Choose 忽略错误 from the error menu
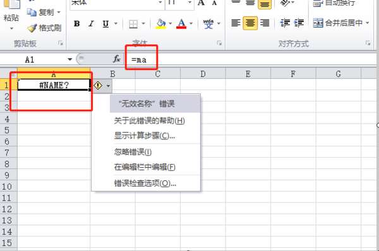The width and height of the screenshot is (379, 251). 133,152
